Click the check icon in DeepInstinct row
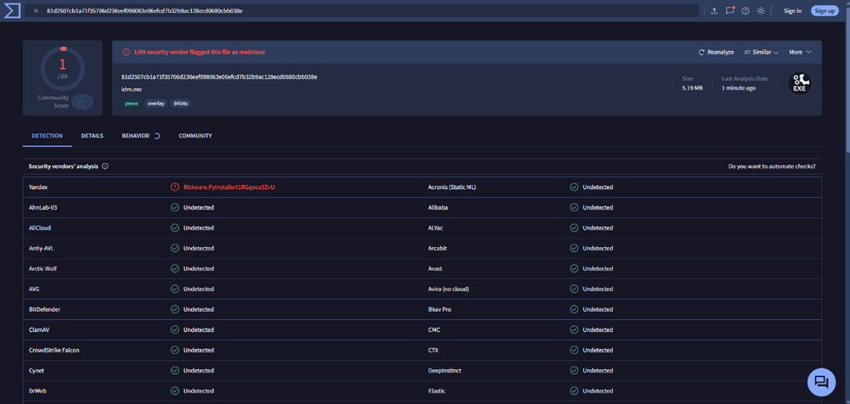Viewport: 850px width, 404px height. (574, 370)
